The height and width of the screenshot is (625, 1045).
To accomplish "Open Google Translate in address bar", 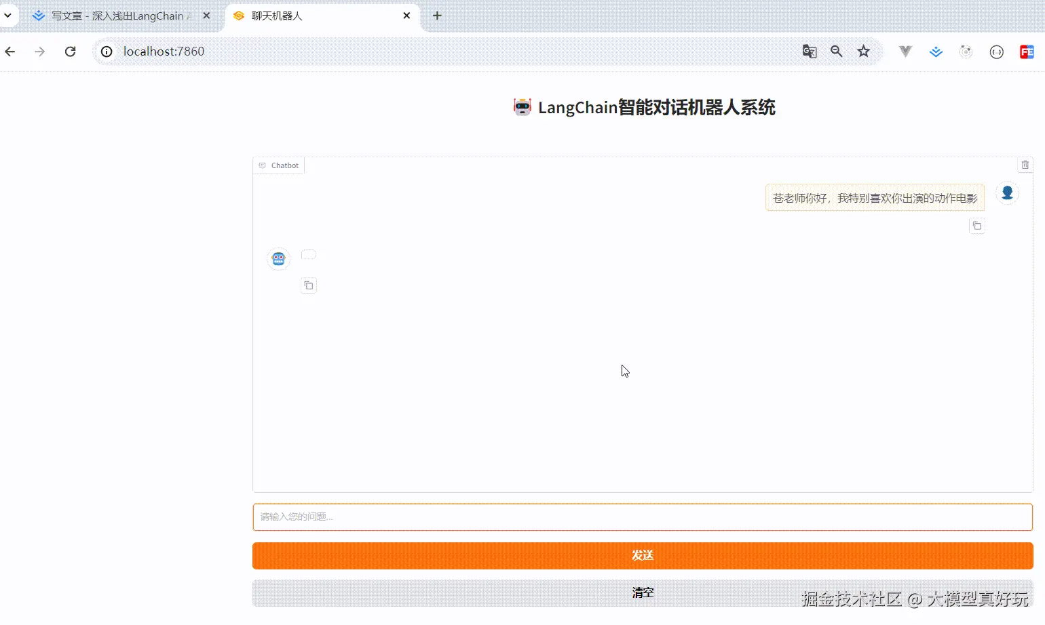I will click(x=809, y=52).
